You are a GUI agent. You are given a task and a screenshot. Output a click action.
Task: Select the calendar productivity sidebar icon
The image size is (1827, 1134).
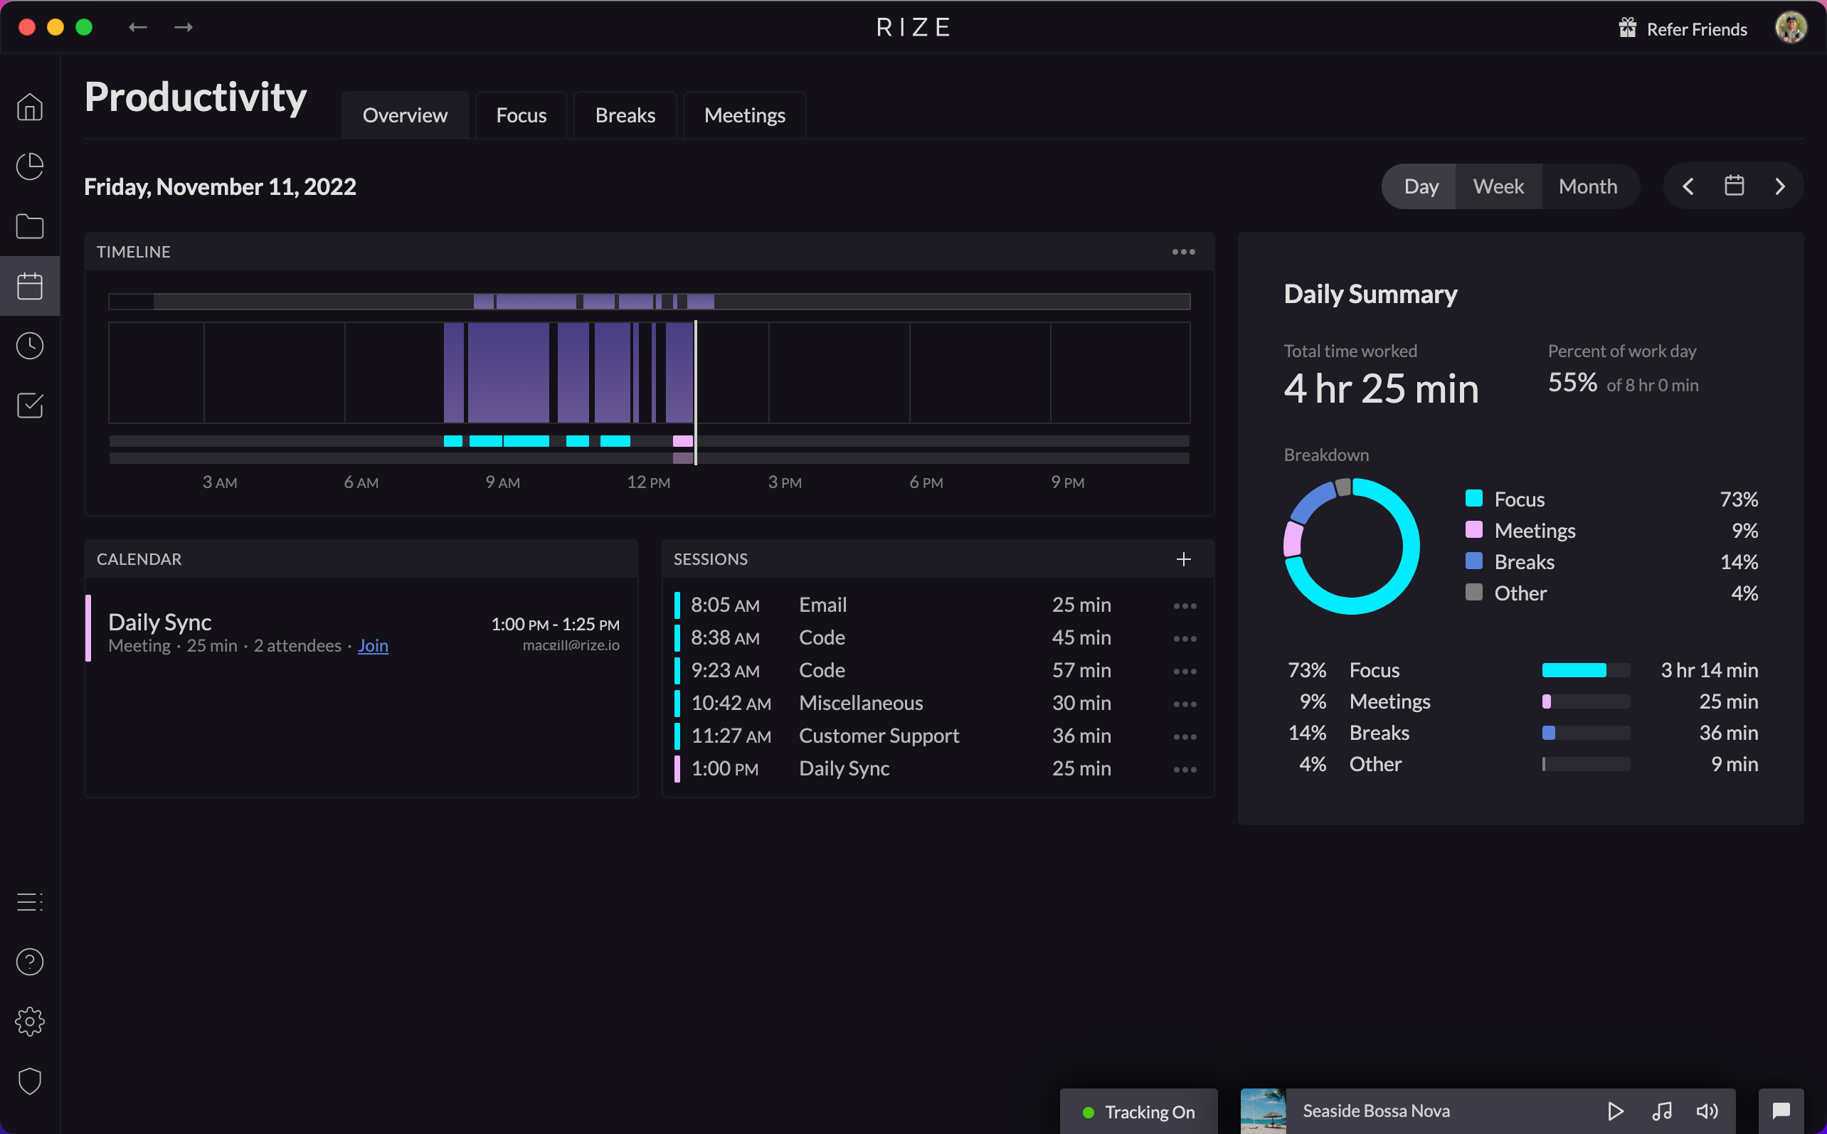pos(30,286)
